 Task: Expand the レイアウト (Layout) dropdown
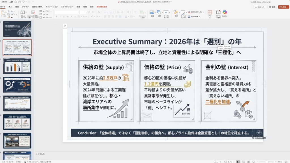(46, 11)
